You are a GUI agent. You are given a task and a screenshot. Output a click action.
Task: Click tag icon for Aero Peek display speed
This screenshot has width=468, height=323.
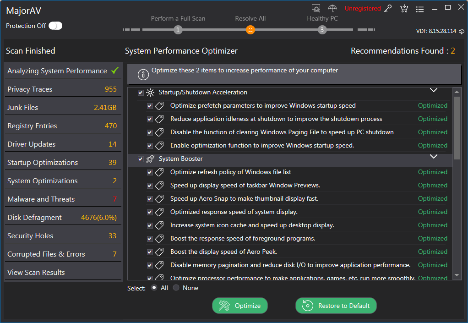[x=160, y=252]
